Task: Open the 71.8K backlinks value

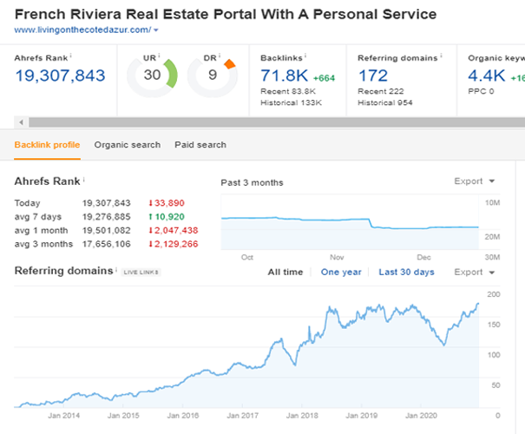Action: [x=285, y=76]
